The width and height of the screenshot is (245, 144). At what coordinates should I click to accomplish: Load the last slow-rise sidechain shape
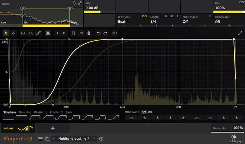pos(114,118)
